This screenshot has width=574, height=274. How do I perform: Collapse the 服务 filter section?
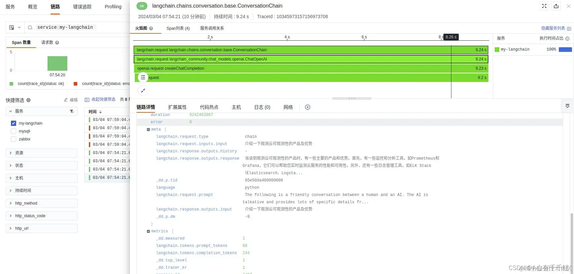(11, 111)
